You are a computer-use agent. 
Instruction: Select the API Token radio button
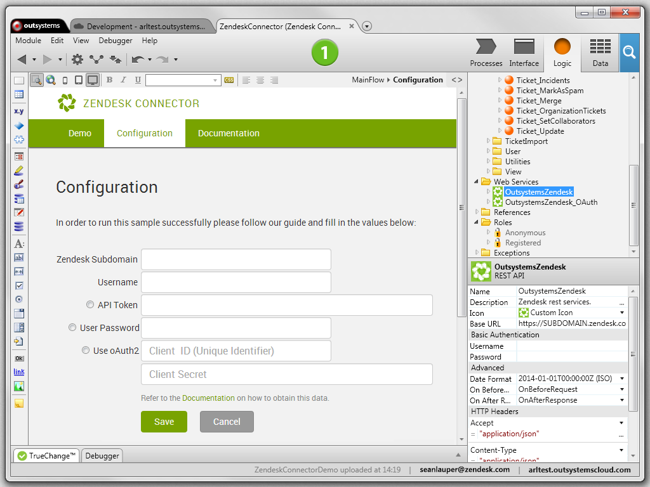90,304
